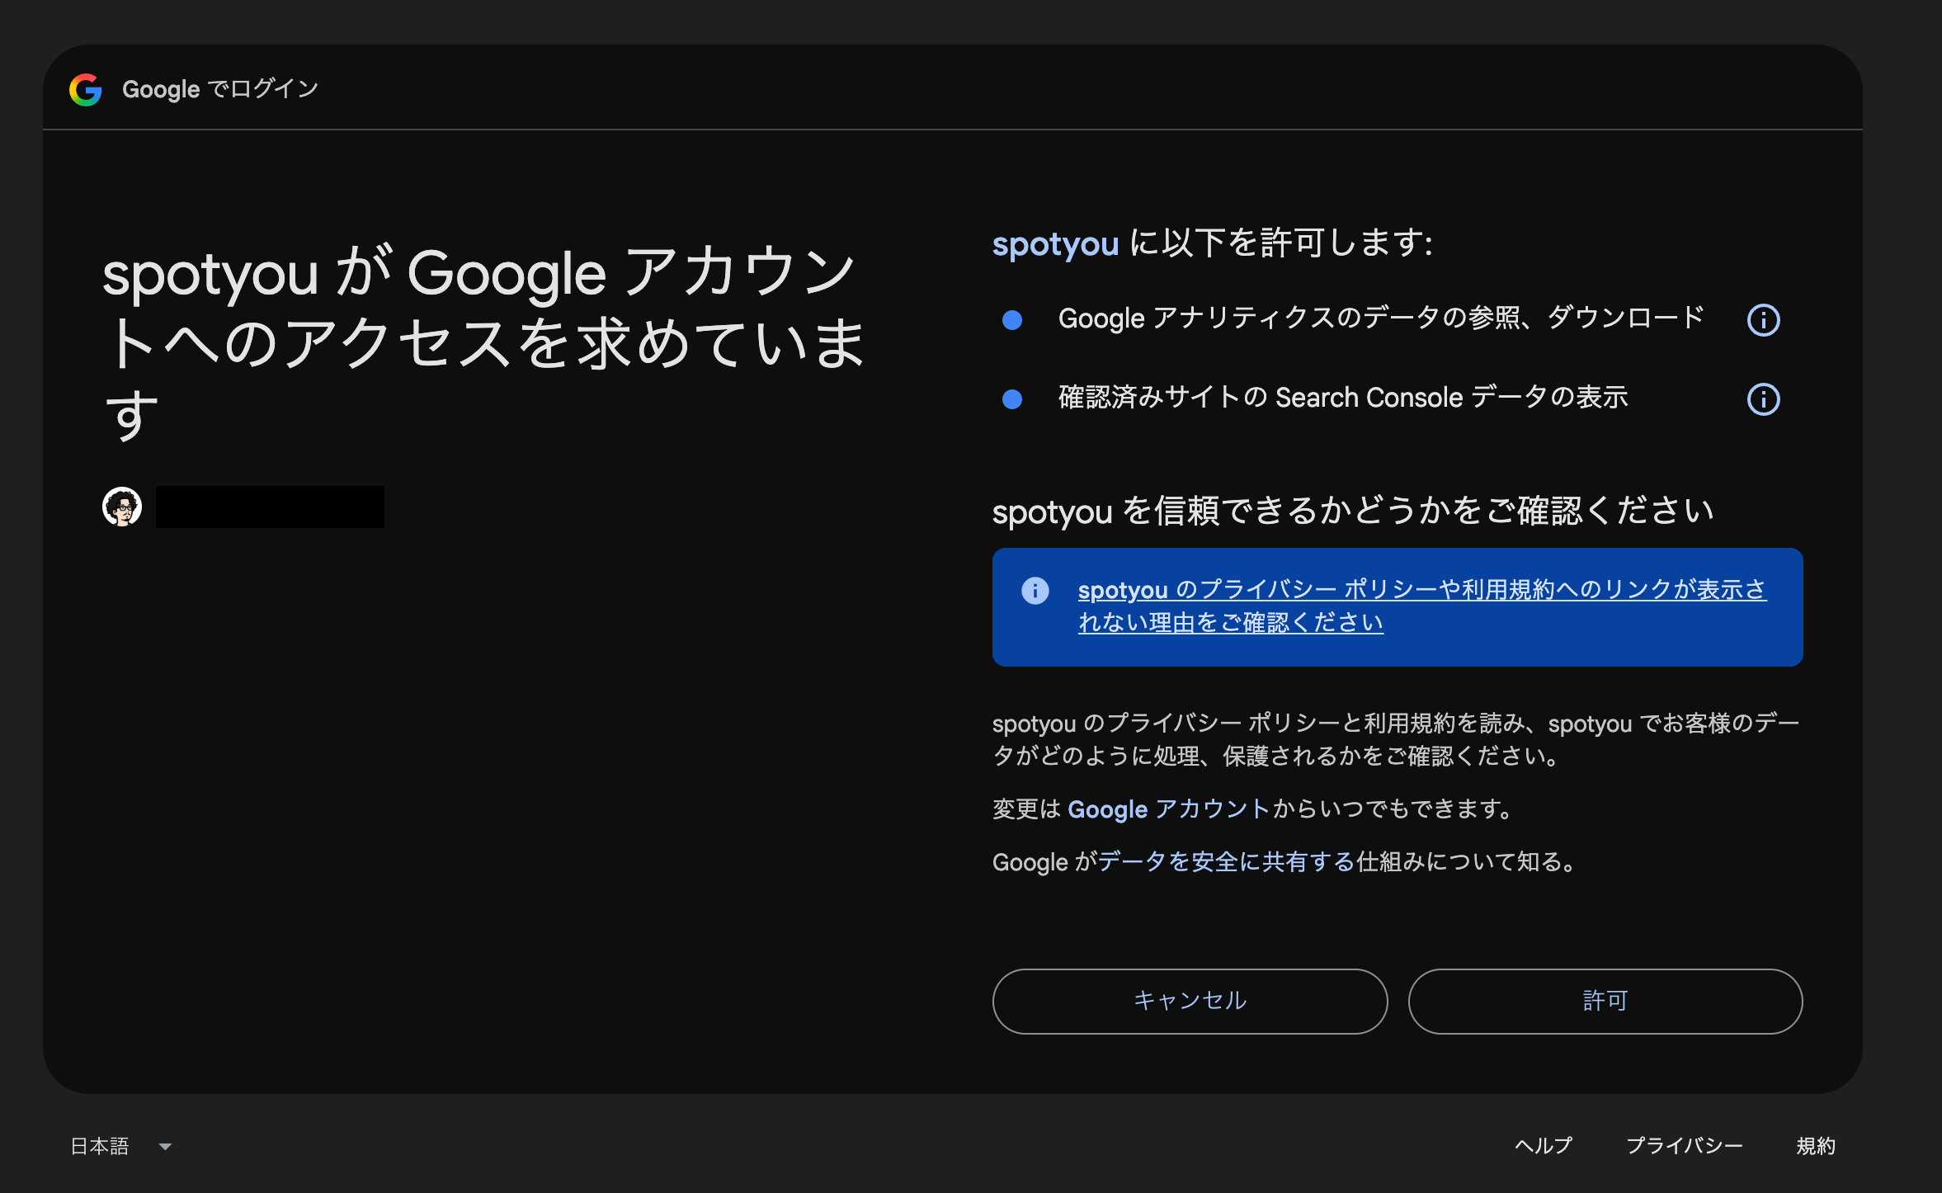
Task: Click the Search Console データの表示 permission text
Action: 1343,398
